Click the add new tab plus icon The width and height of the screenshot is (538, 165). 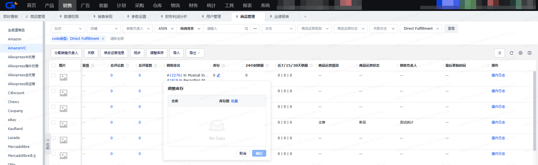click(305, 17)
